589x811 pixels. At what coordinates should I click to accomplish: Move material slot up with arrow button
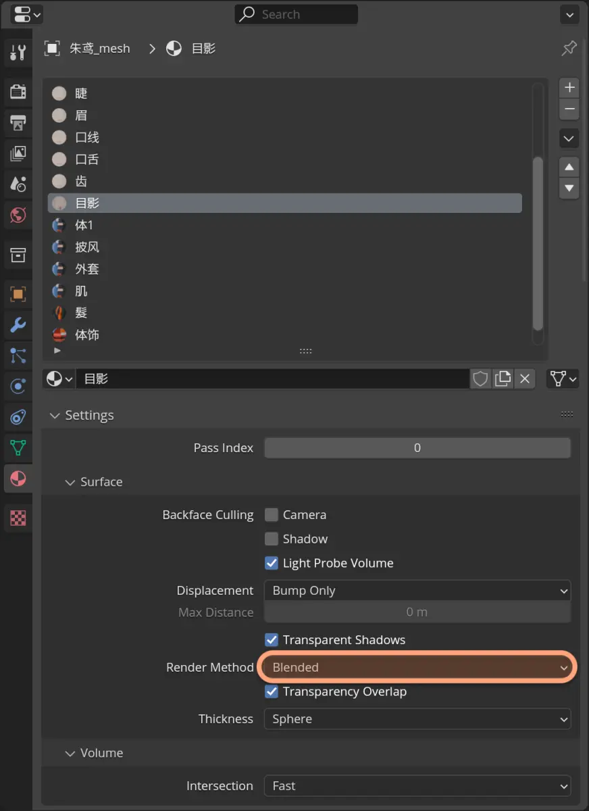pos(569,167)
